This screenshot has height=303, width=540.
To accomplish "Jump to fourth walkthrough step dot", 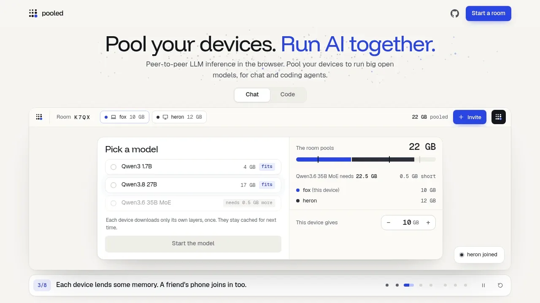I will (x=421, y=285).
